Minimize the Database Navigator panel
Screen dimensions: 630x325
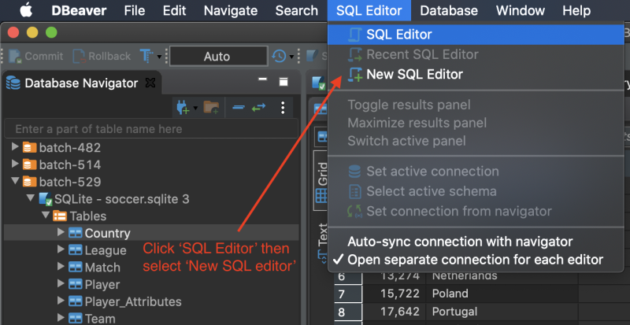click(x=263, y=79)
